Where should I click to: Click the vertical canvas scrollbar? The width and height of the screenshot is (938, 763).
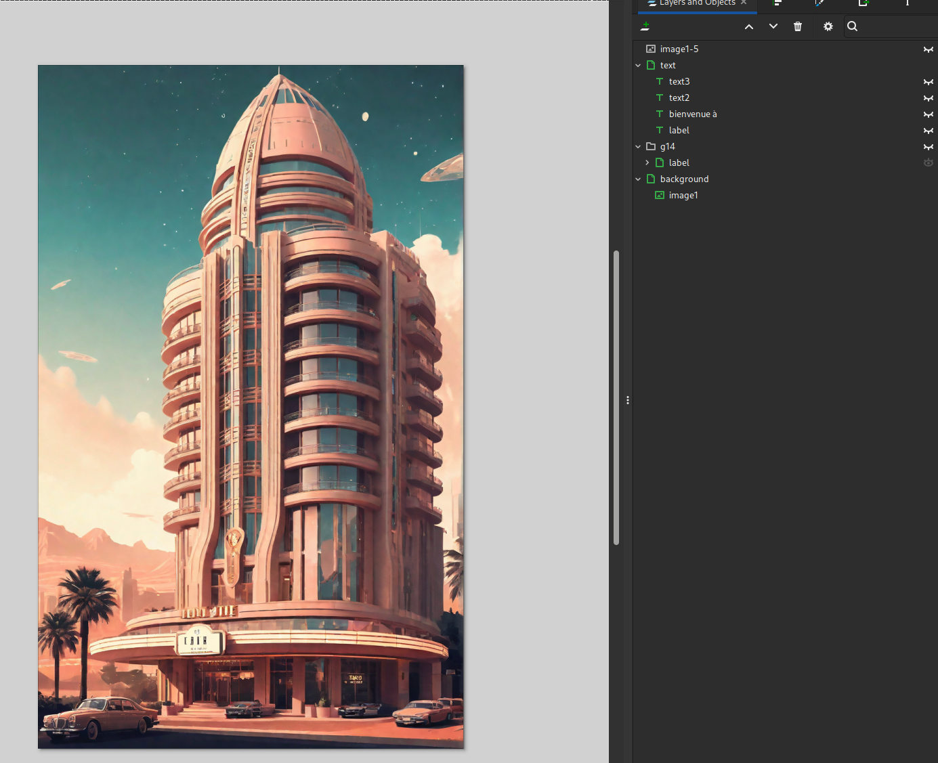point(616,397)
